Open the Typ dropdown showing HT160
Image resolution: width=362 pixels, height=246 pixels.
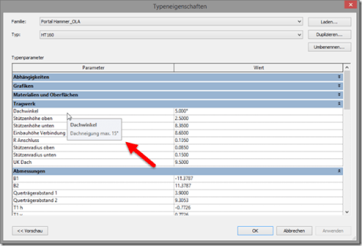coord(171,35)
